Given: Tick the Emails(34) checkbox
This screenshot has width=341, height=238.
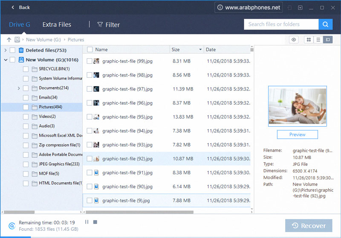Looking at the screenshot, I should click(x=26, y=98).
